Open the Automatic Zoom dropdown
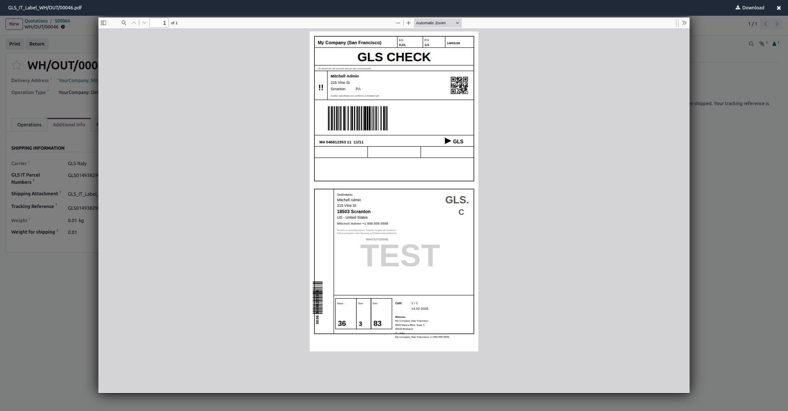788x411 pixels. tap(437, 23)
